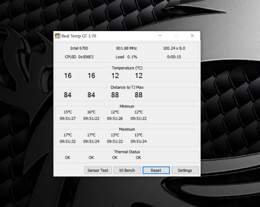This screenshot has height=207, width=260.
Task: Click the Minimum section heading
Action: [127, 106]
